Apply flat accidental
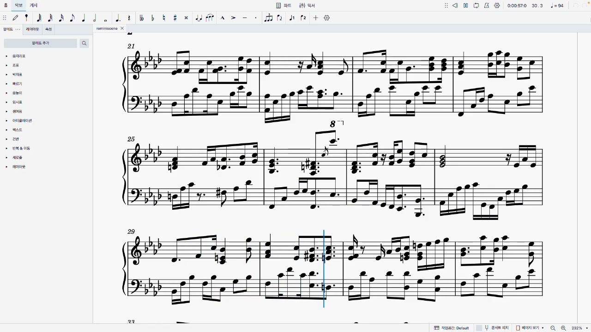591x332 pixels. tap(153, 18)
